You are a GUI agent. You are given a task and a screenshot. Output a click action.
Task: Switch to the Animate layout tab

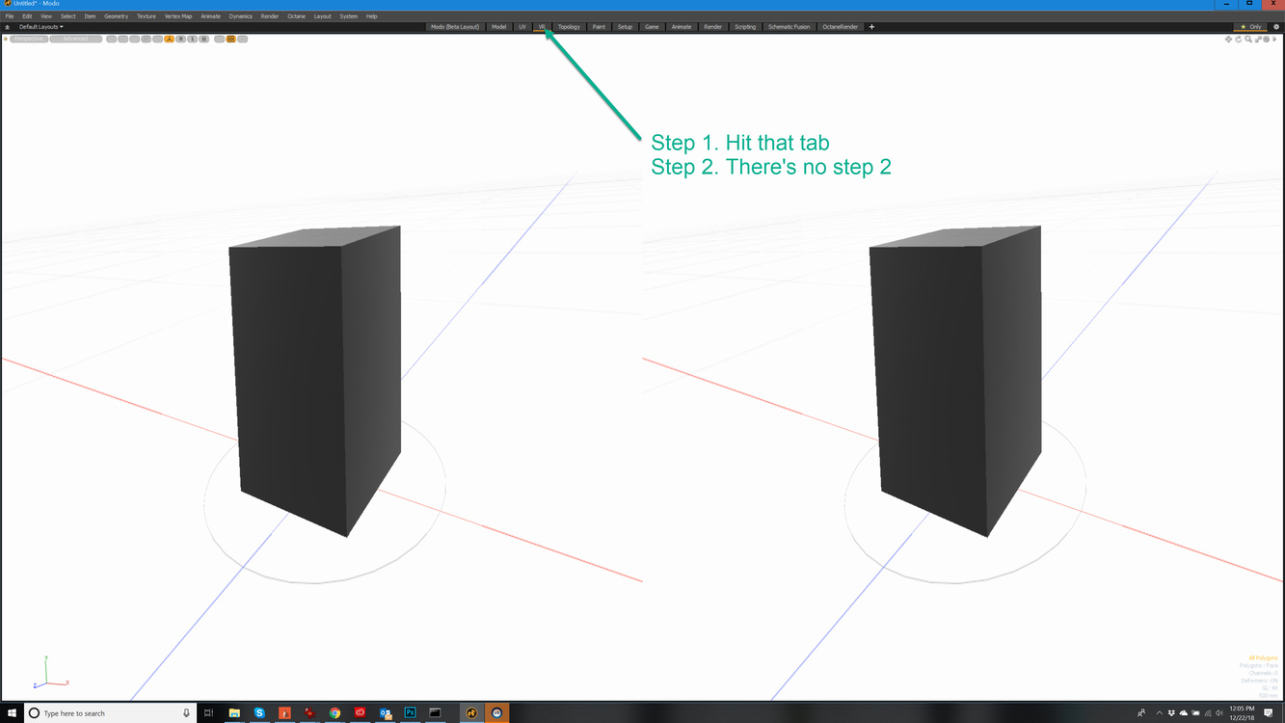682,27
